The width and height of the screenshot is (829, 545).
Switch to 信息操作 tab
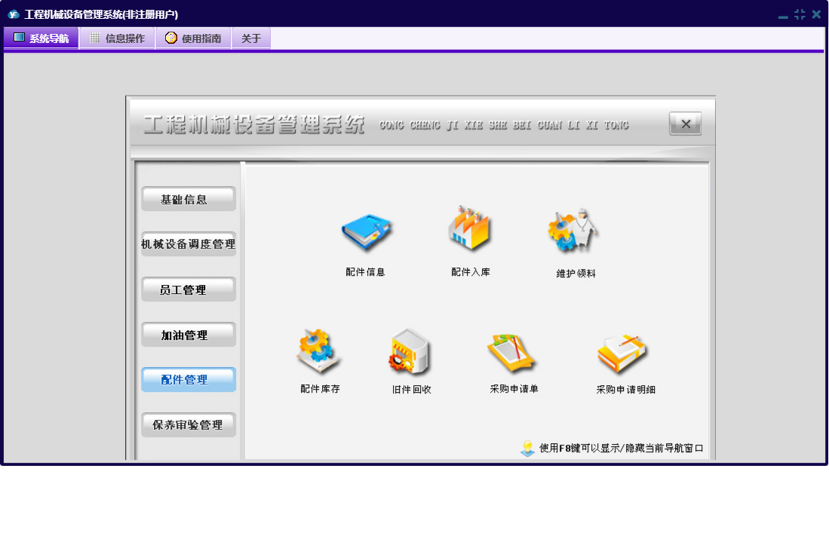[x=118, y=38]
